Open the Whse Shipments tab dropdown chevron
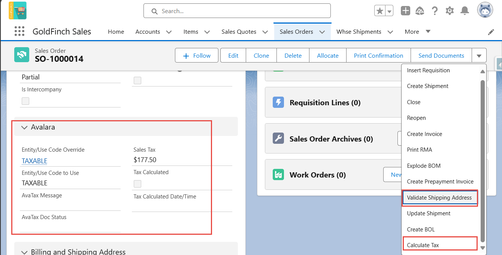This screenshot has height=255, width=502. [x=390, y=32]
